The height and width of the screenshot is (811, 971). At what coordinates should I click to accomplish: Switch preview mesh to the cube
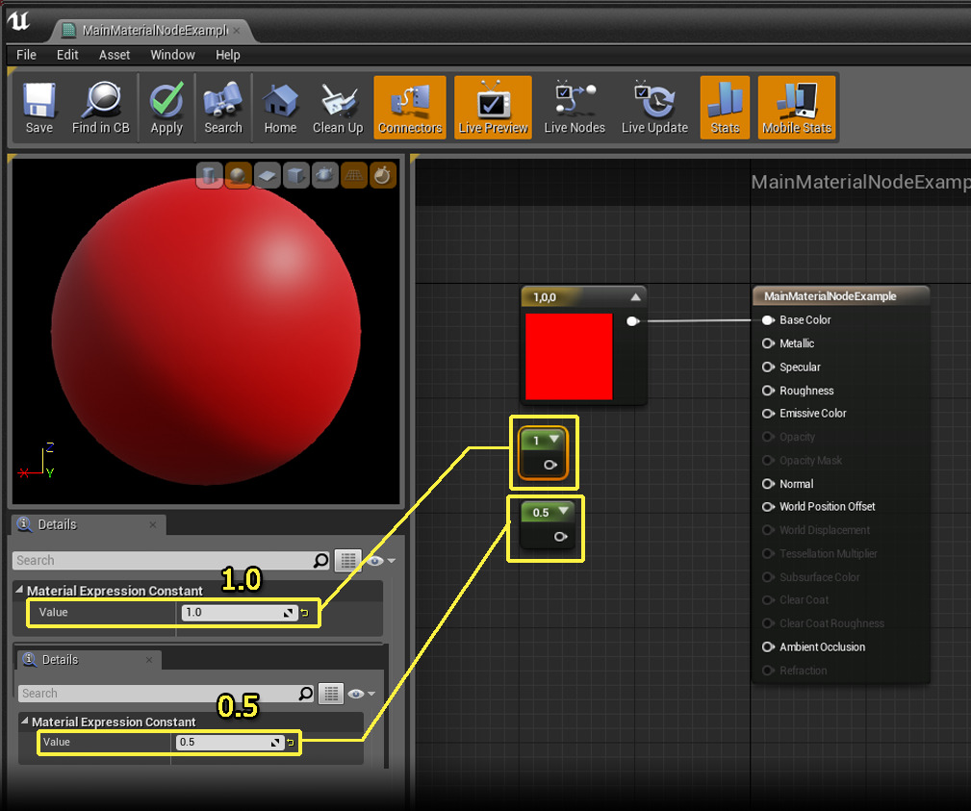pos(295,174)
